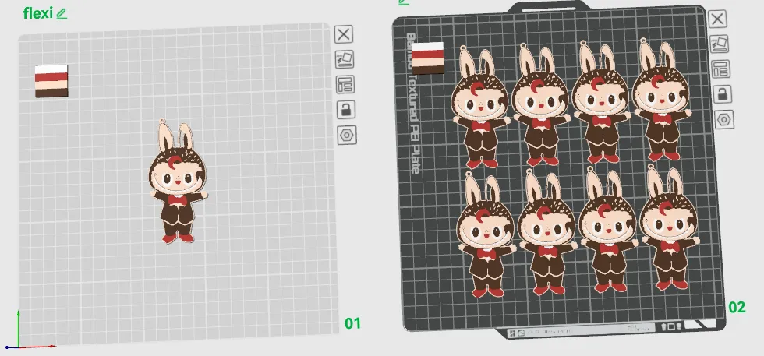Screen dimensions: 764x356
Task: Select bottom-row first bunny on plate 02
Action: 486,236
